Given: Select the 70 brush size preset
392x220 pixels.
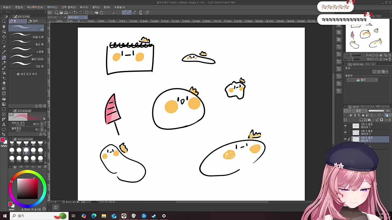Looking at the screenshot, I should click(19, 151).
